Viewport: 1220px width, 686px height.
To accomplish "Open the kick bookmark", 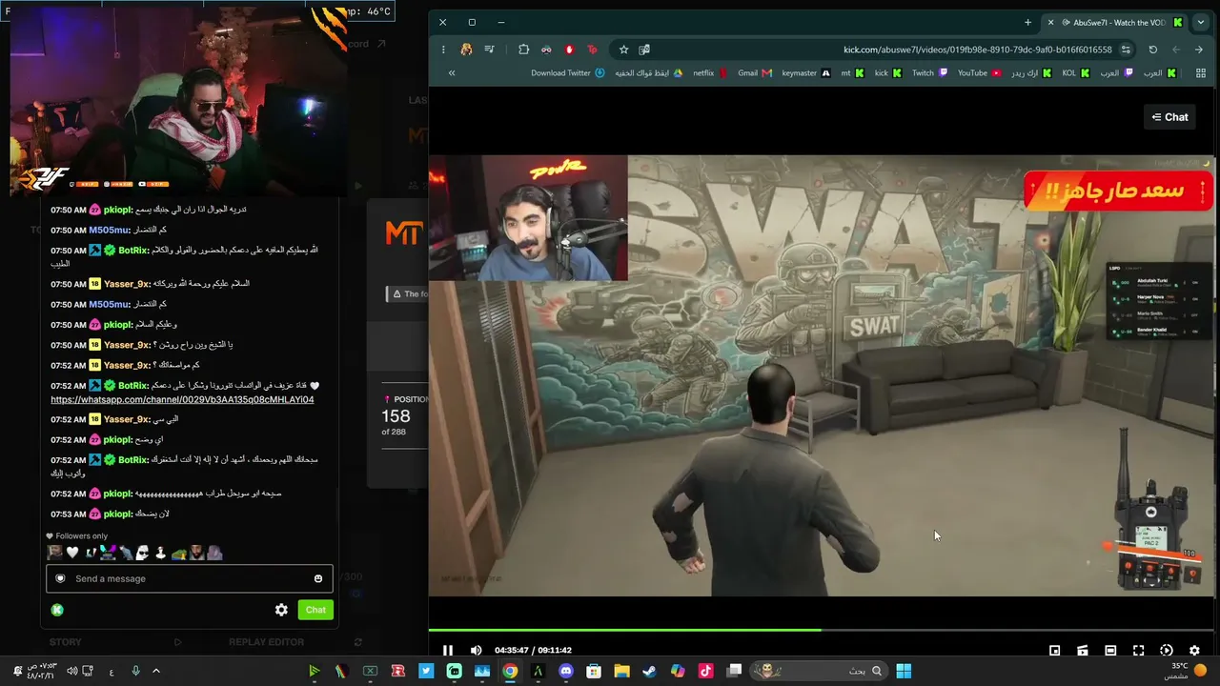I will [x=888, y=73].
